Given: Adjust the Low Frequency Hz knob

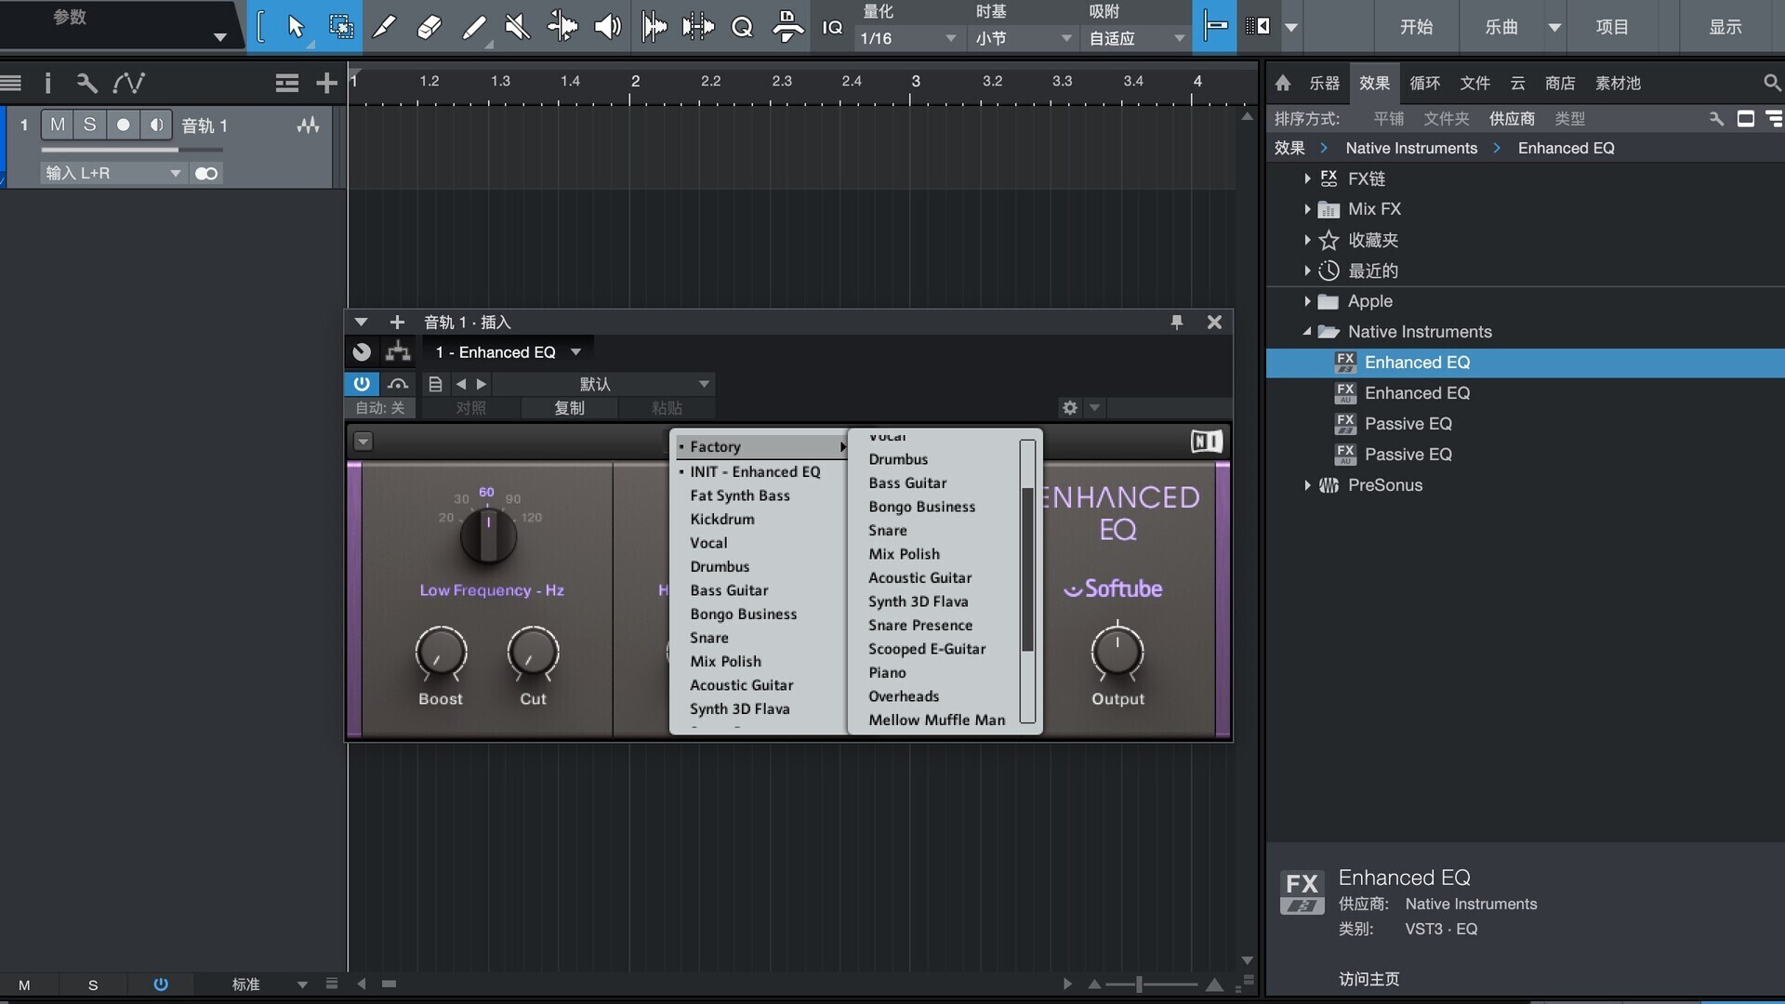Looking at the screenshot, I should coord(488,536).
